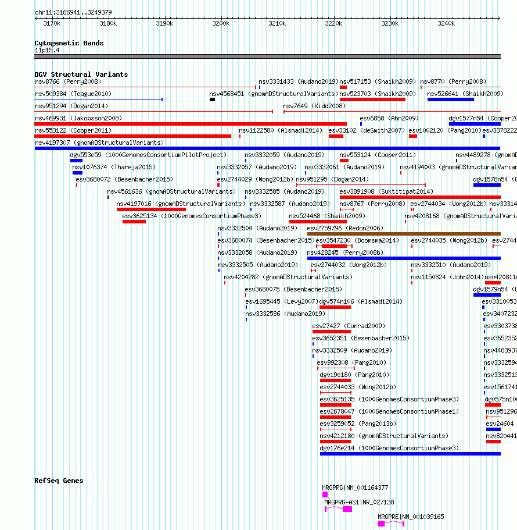Click the 3220k mark on the ruler

pos(333,23)
